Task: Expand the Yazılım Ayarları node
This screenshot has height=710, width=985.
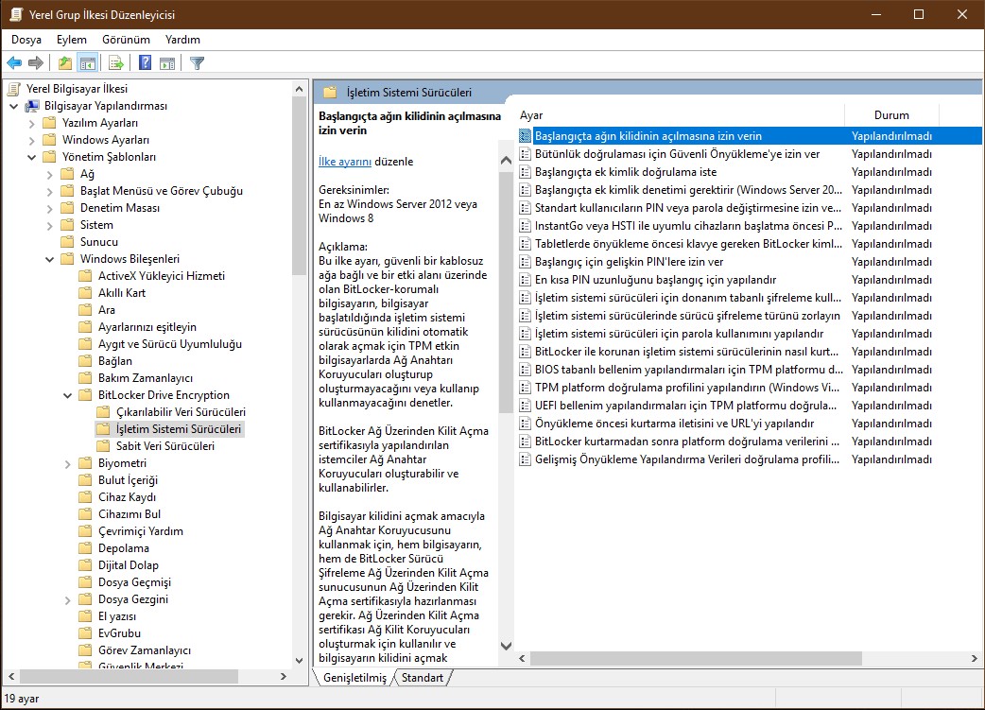Action: 32,123
